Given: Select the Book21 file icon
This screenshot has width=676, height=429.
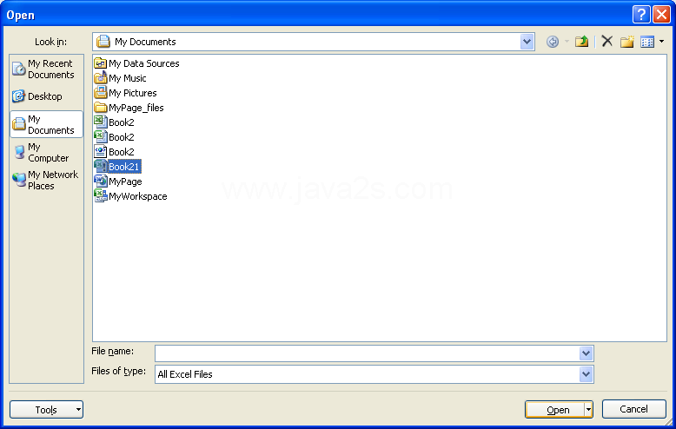Looking at the screenshot, I should 101,166.
